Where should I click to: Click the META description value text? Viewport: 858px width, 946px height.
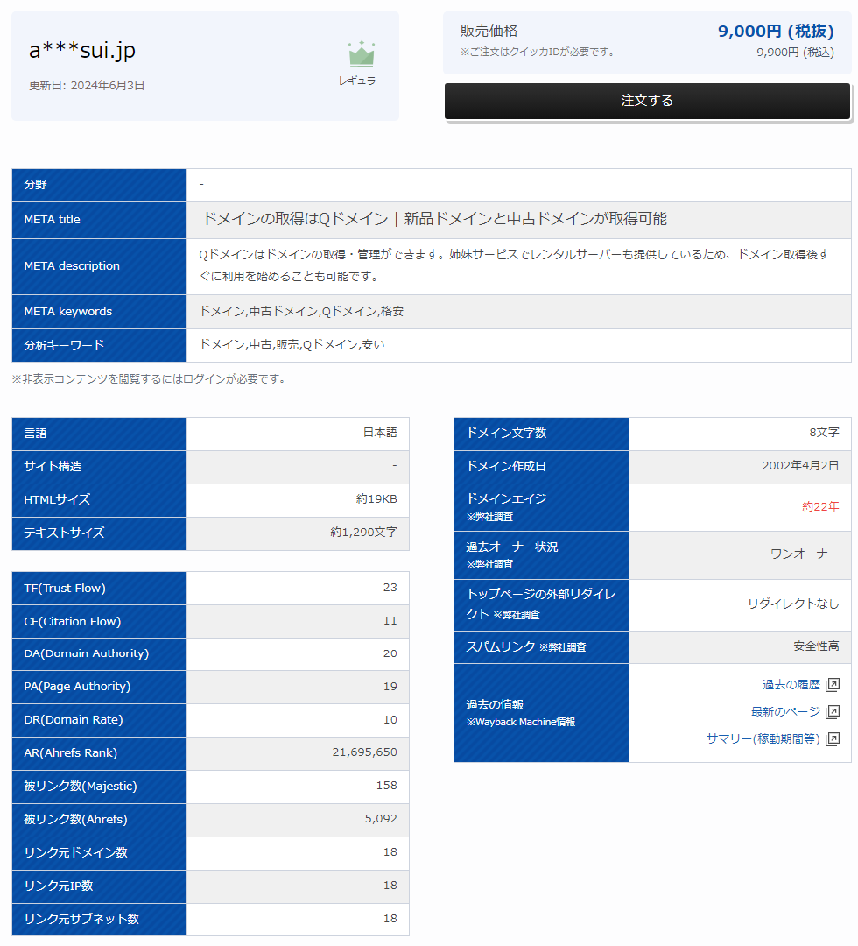tap(514, 265)
